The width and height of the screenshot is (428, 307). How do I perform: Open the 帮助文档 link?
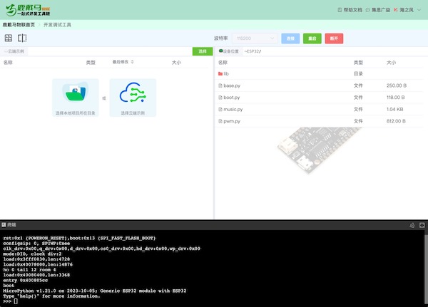click(x=350, y=10)
